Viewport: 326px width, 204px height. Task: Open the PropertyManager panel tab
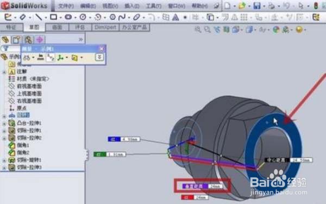pyautogui.click(x=17, y=39)
